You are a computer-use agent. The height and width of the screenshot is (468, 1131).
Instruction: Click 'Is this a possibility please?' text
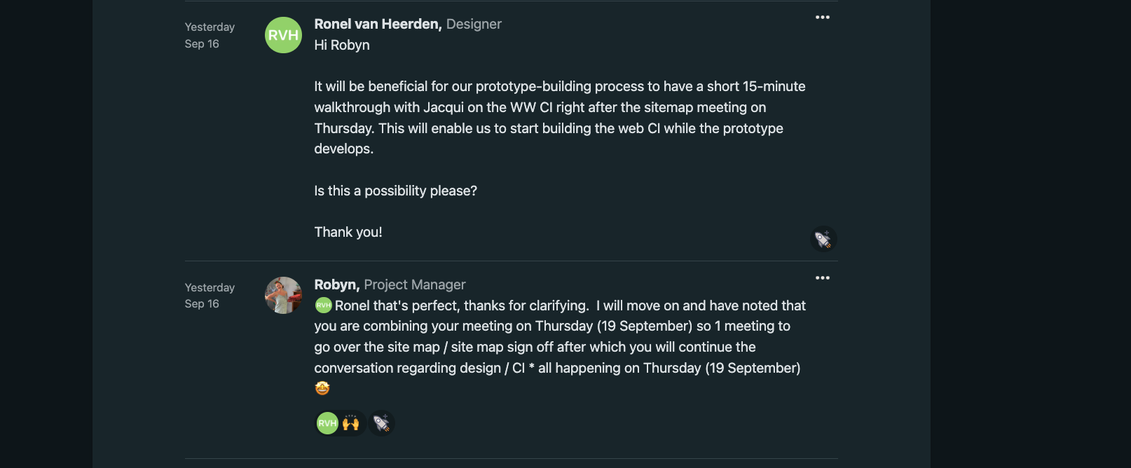pos(395,191)
